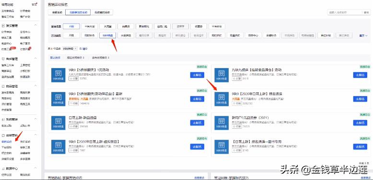Viewport: 373px width, 180px height.
Task: Sort activities by 报名时间排序
Action: coord(75,58)
